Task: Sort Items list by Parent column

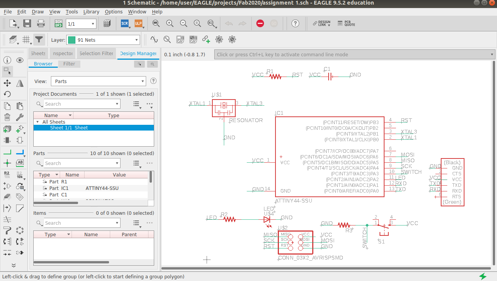Action: [129, 235]
